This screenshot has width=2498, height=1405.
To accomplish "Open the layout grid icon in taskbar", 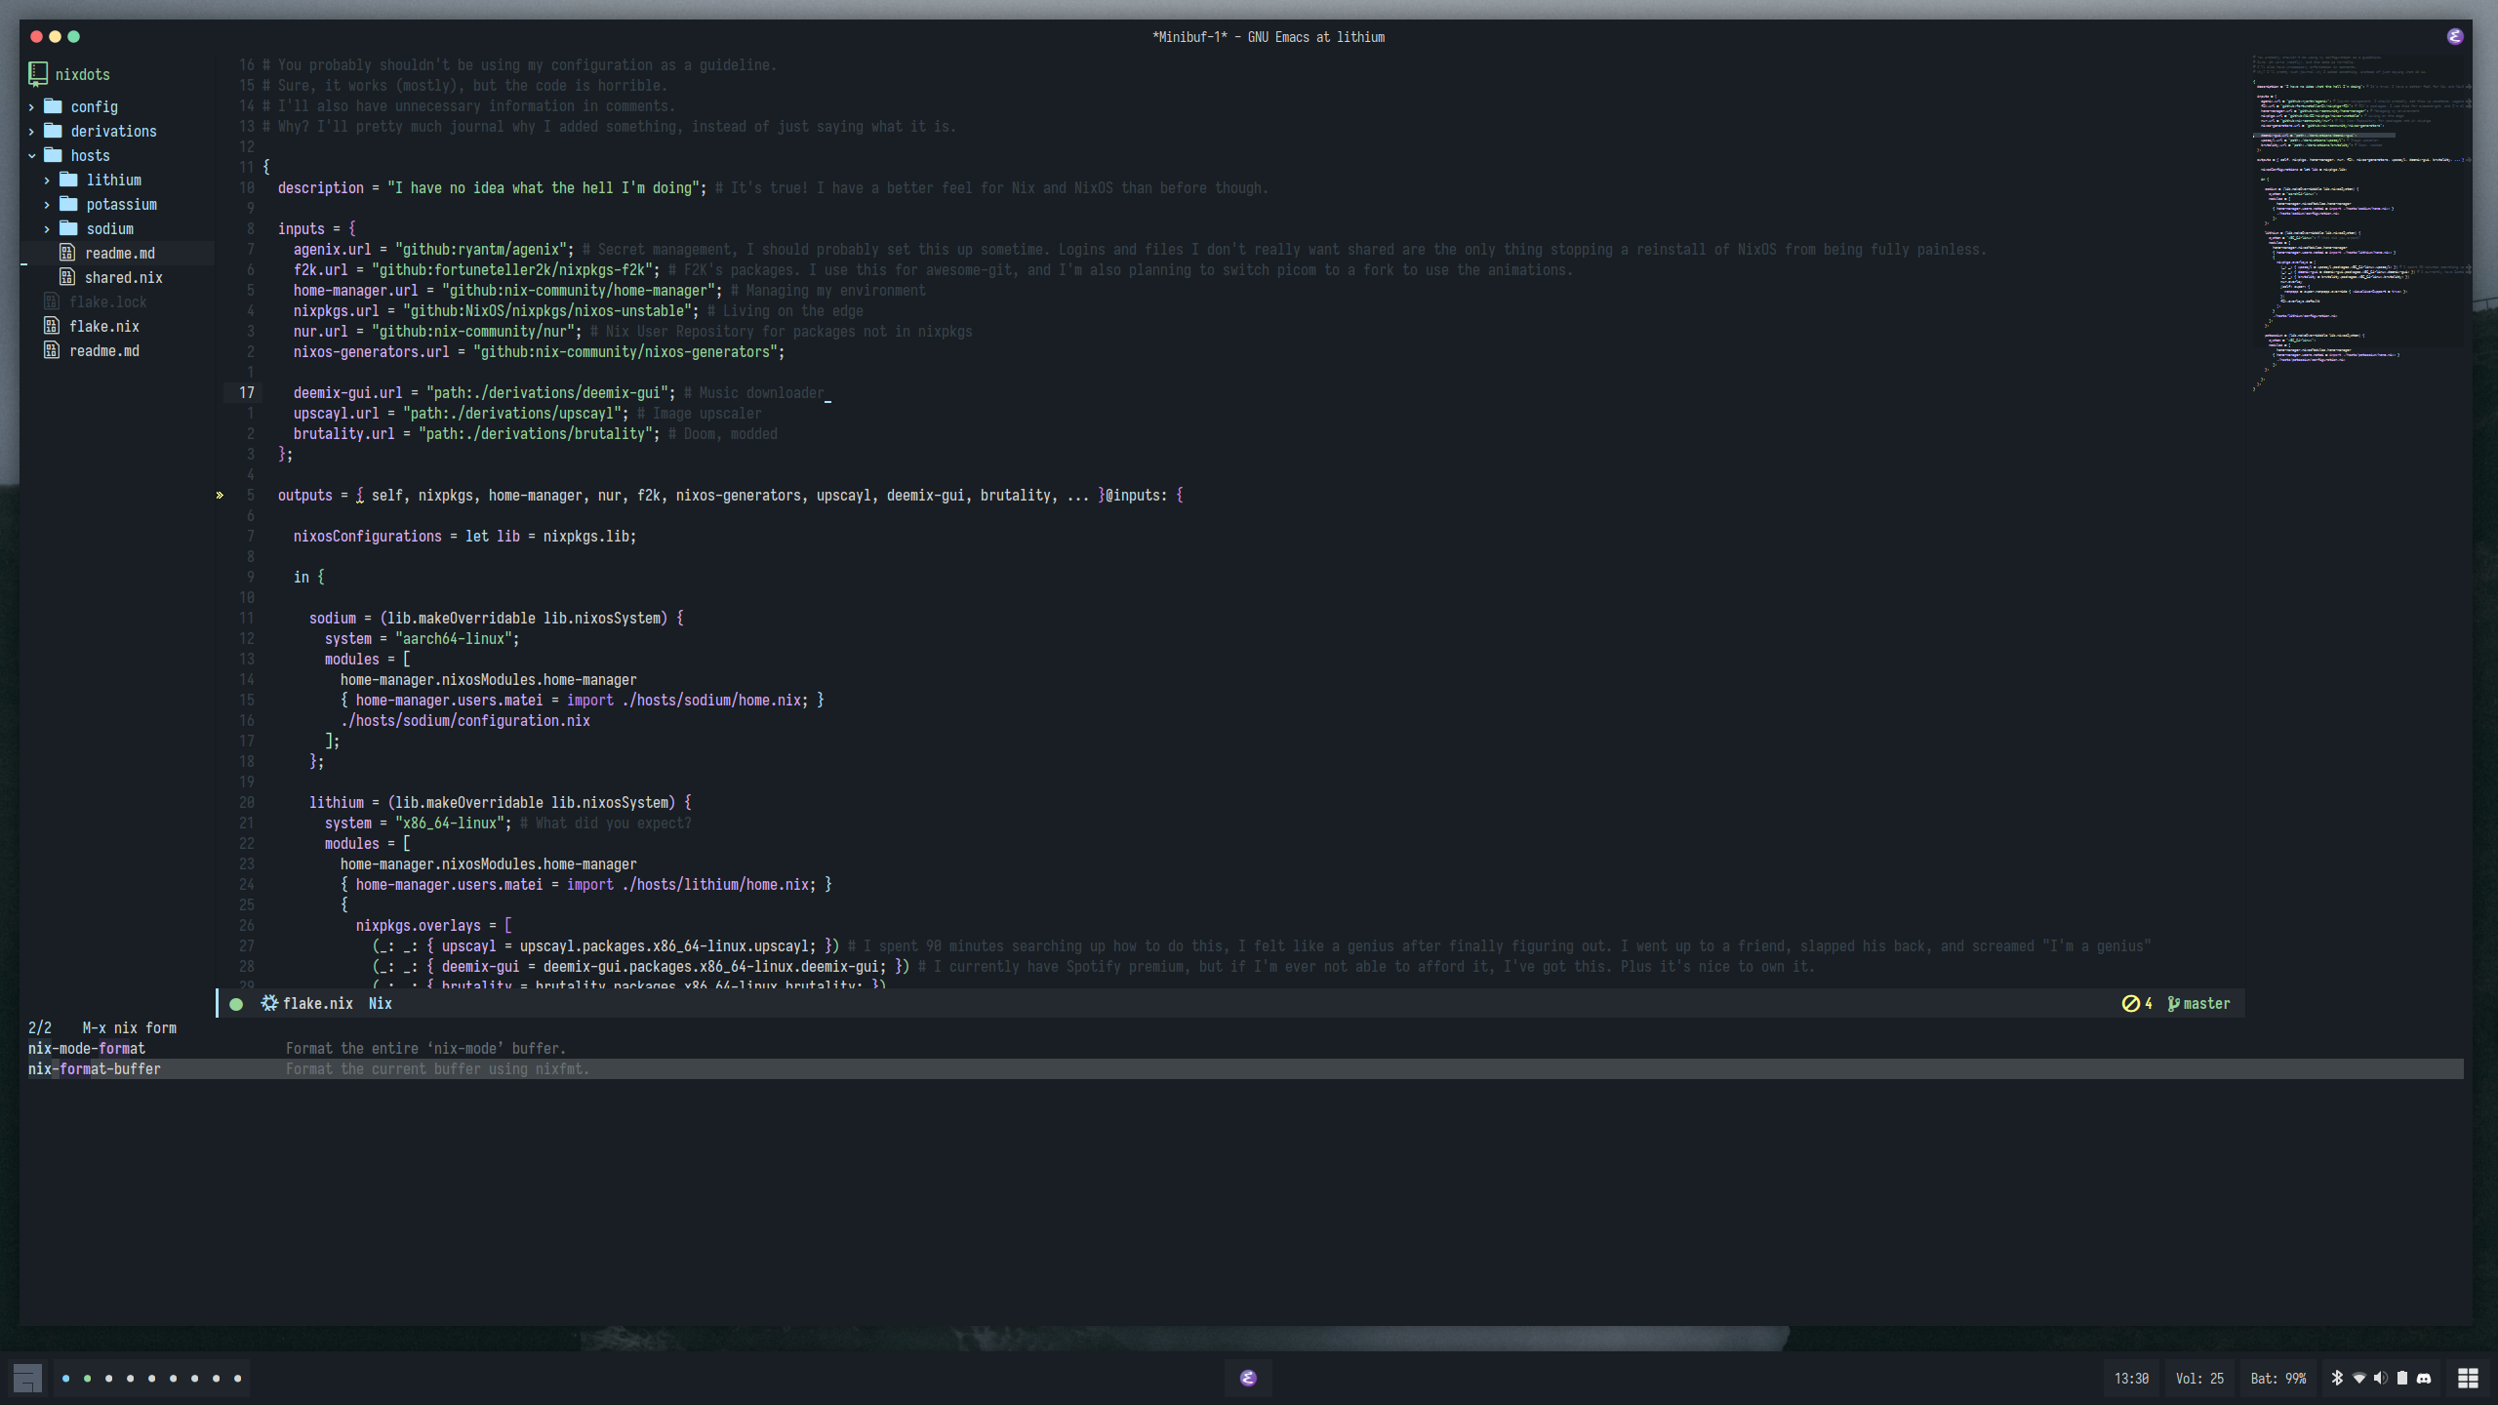I will tap(2468, 1378).
